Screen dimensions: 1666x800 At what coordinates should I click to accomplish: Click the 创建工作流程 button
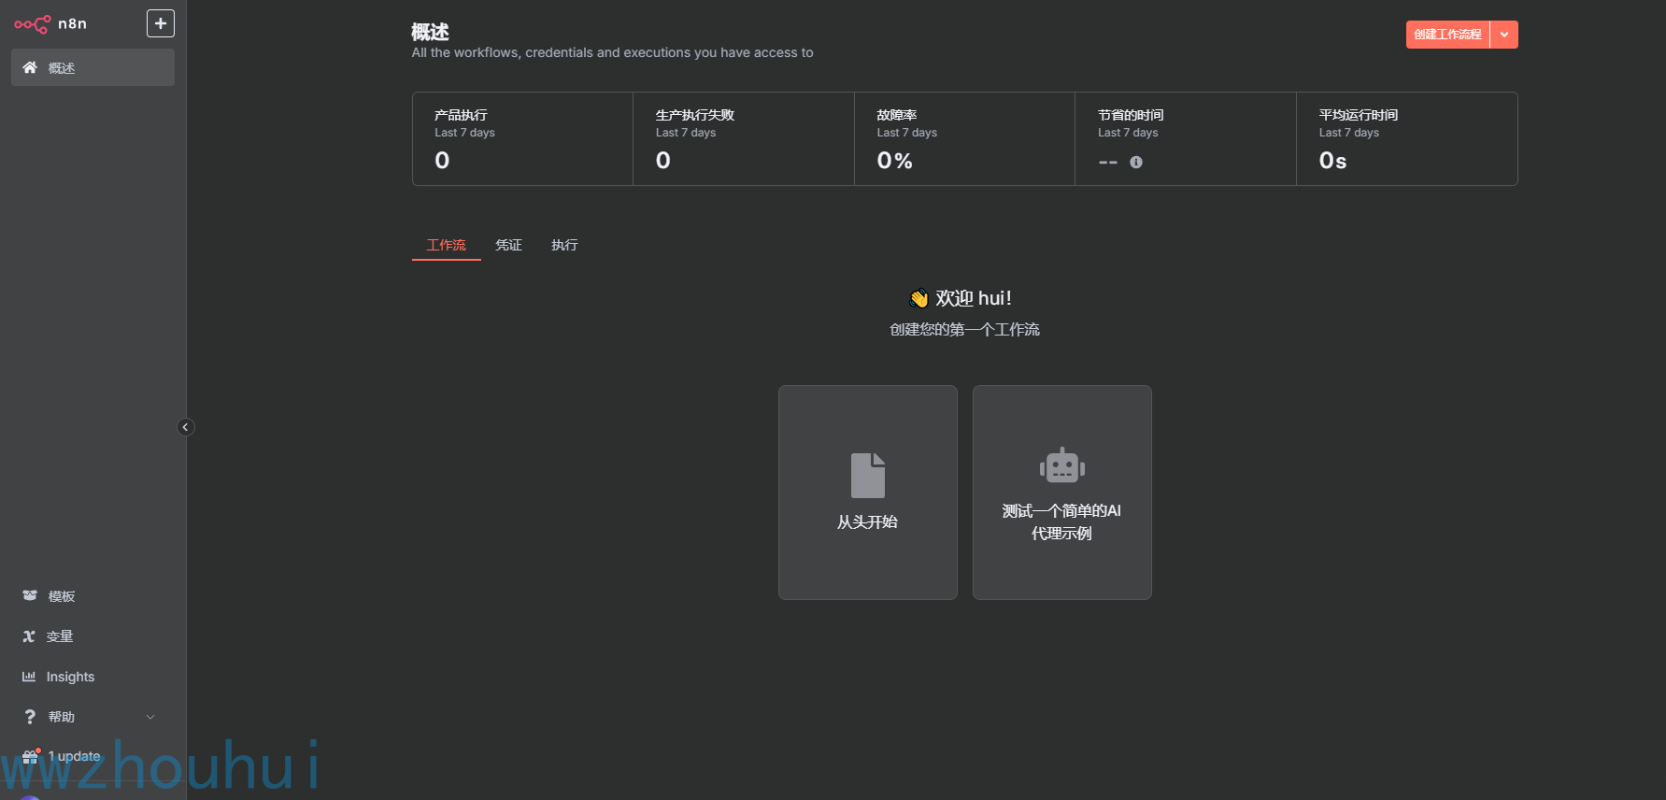(1447, 35)
